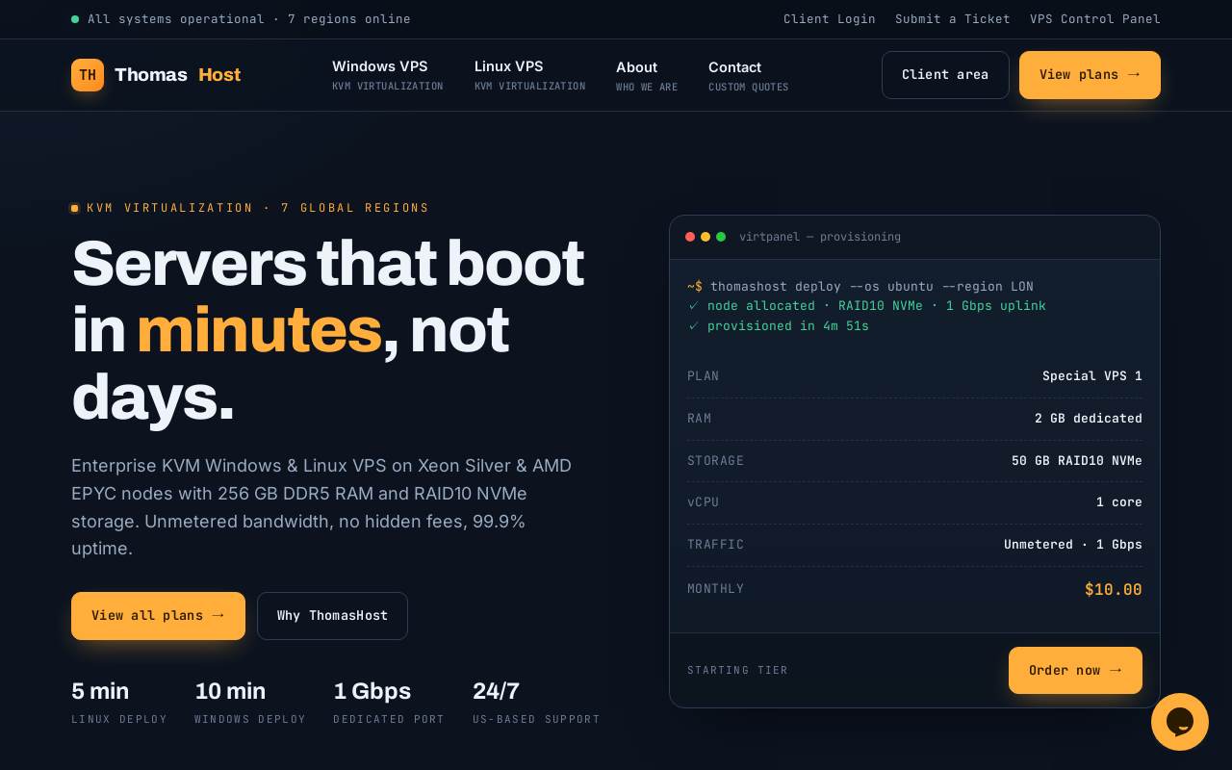Click the provisioned in 4m 51s line
The height and width of the screenshot is (770, 1232).
(779, 326)
